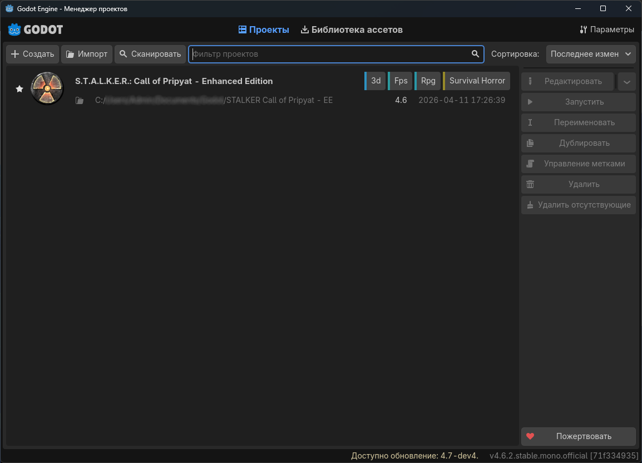Open Параметры settings
Viewport: 642px width, 463px height.
point(607,29)
